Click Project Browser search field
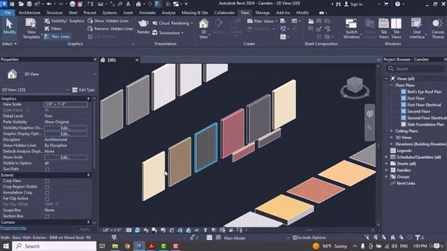Viewport: 447px width, 251px height. (x=416, y=69)
